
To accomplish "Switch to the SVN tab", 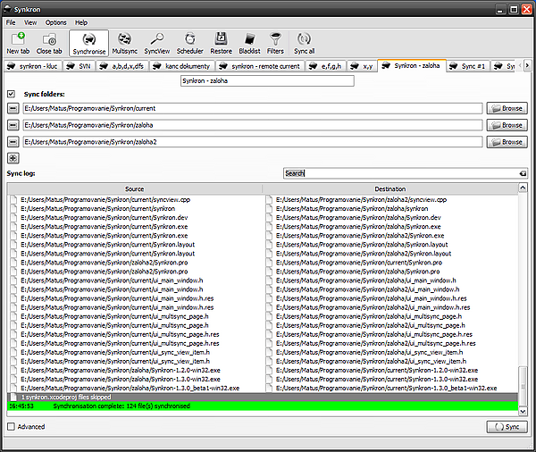I will 80,66.
